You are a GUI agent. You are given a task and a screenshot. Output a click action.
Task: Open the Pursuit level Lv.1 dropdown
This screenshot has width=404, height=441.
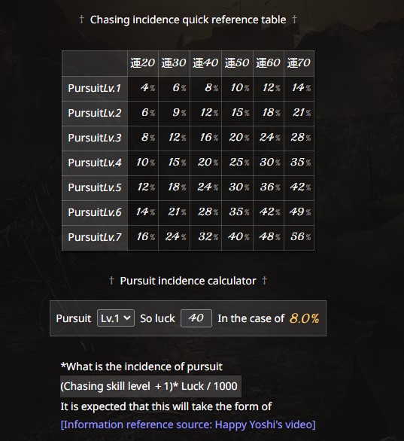pyautogui.click(x=116, y=318)
